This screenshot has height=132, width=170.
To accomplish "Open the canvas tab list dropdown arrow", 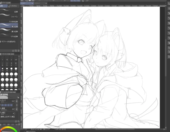I will (x=166, y=3).
